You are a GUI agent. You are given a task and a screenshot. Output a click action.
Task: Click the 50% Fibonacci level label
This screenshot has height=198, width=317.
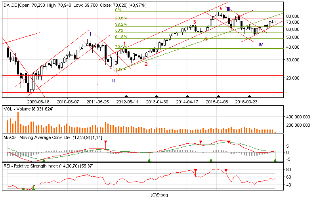coord(119,30)
